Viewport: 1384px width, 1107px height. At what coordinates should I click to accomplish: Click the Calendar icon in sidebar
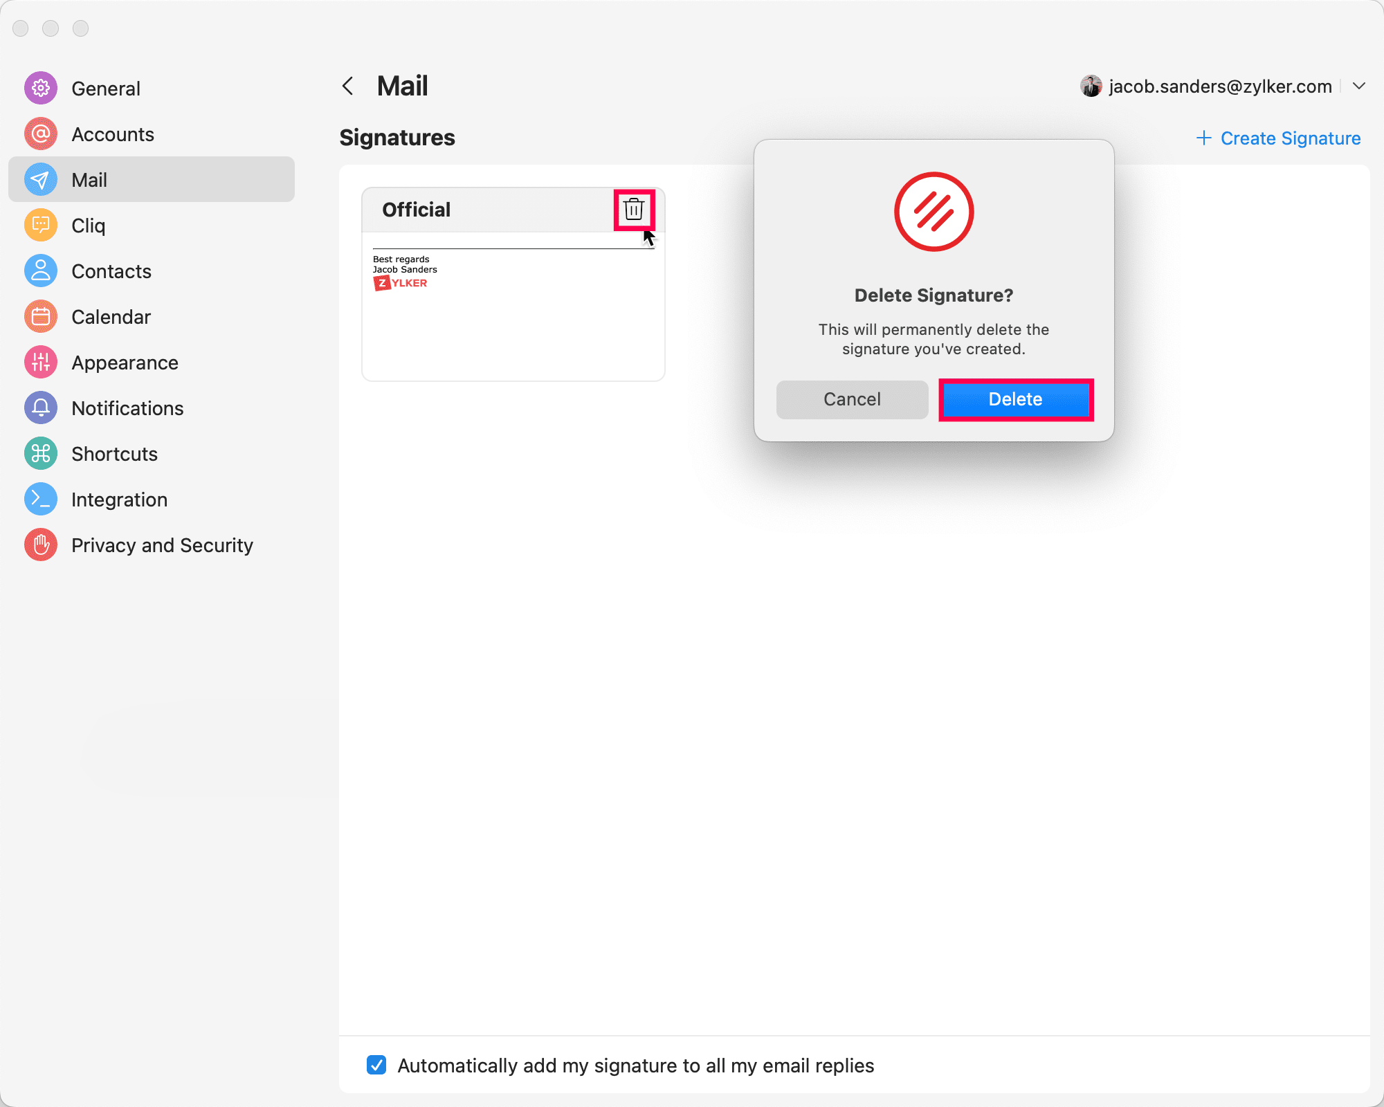click(41, 317)
